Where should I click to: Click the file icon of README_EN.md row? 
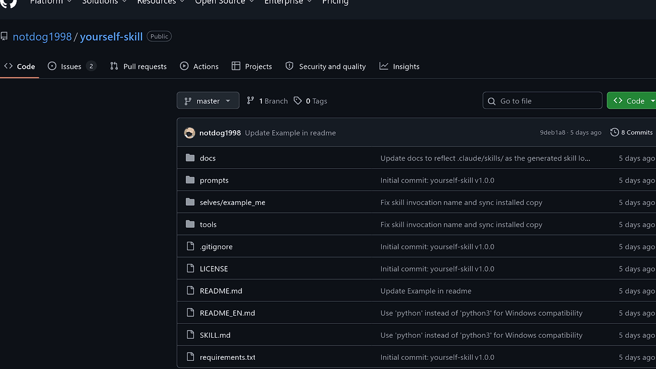(x=191, y=313)
